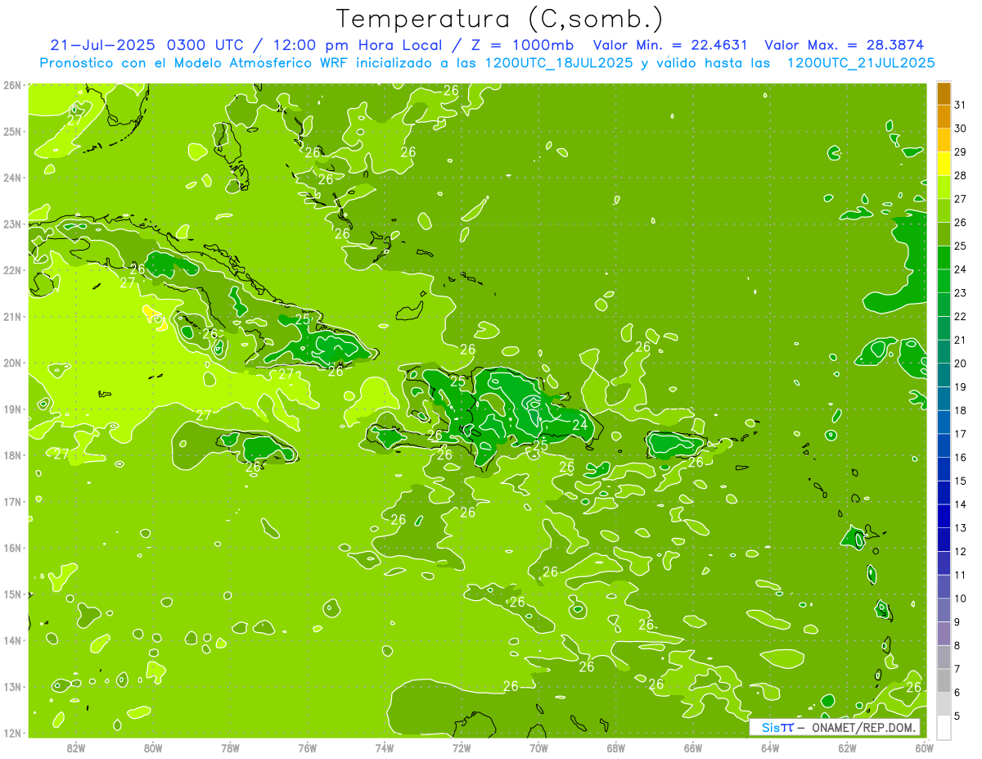Click the '16N' latitude axis label

[11, 548]
